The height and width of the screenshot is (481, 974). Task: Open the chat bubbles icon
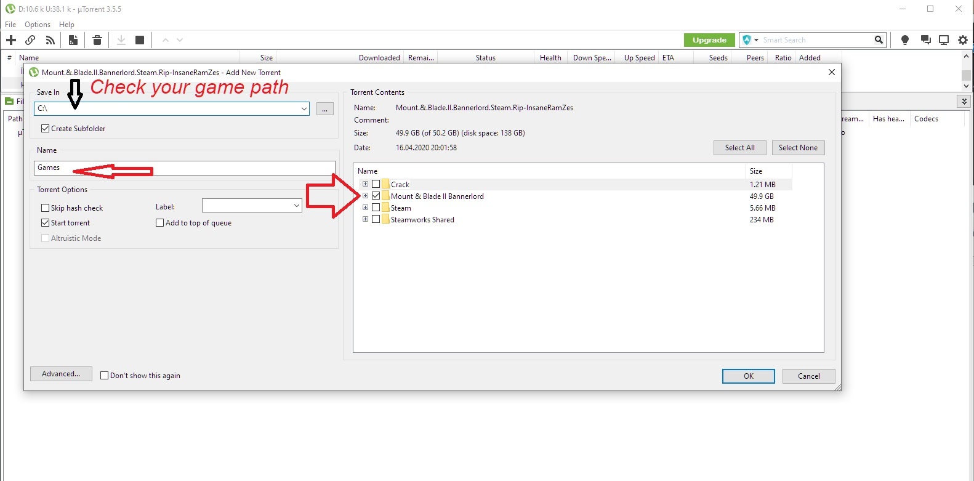925,40
